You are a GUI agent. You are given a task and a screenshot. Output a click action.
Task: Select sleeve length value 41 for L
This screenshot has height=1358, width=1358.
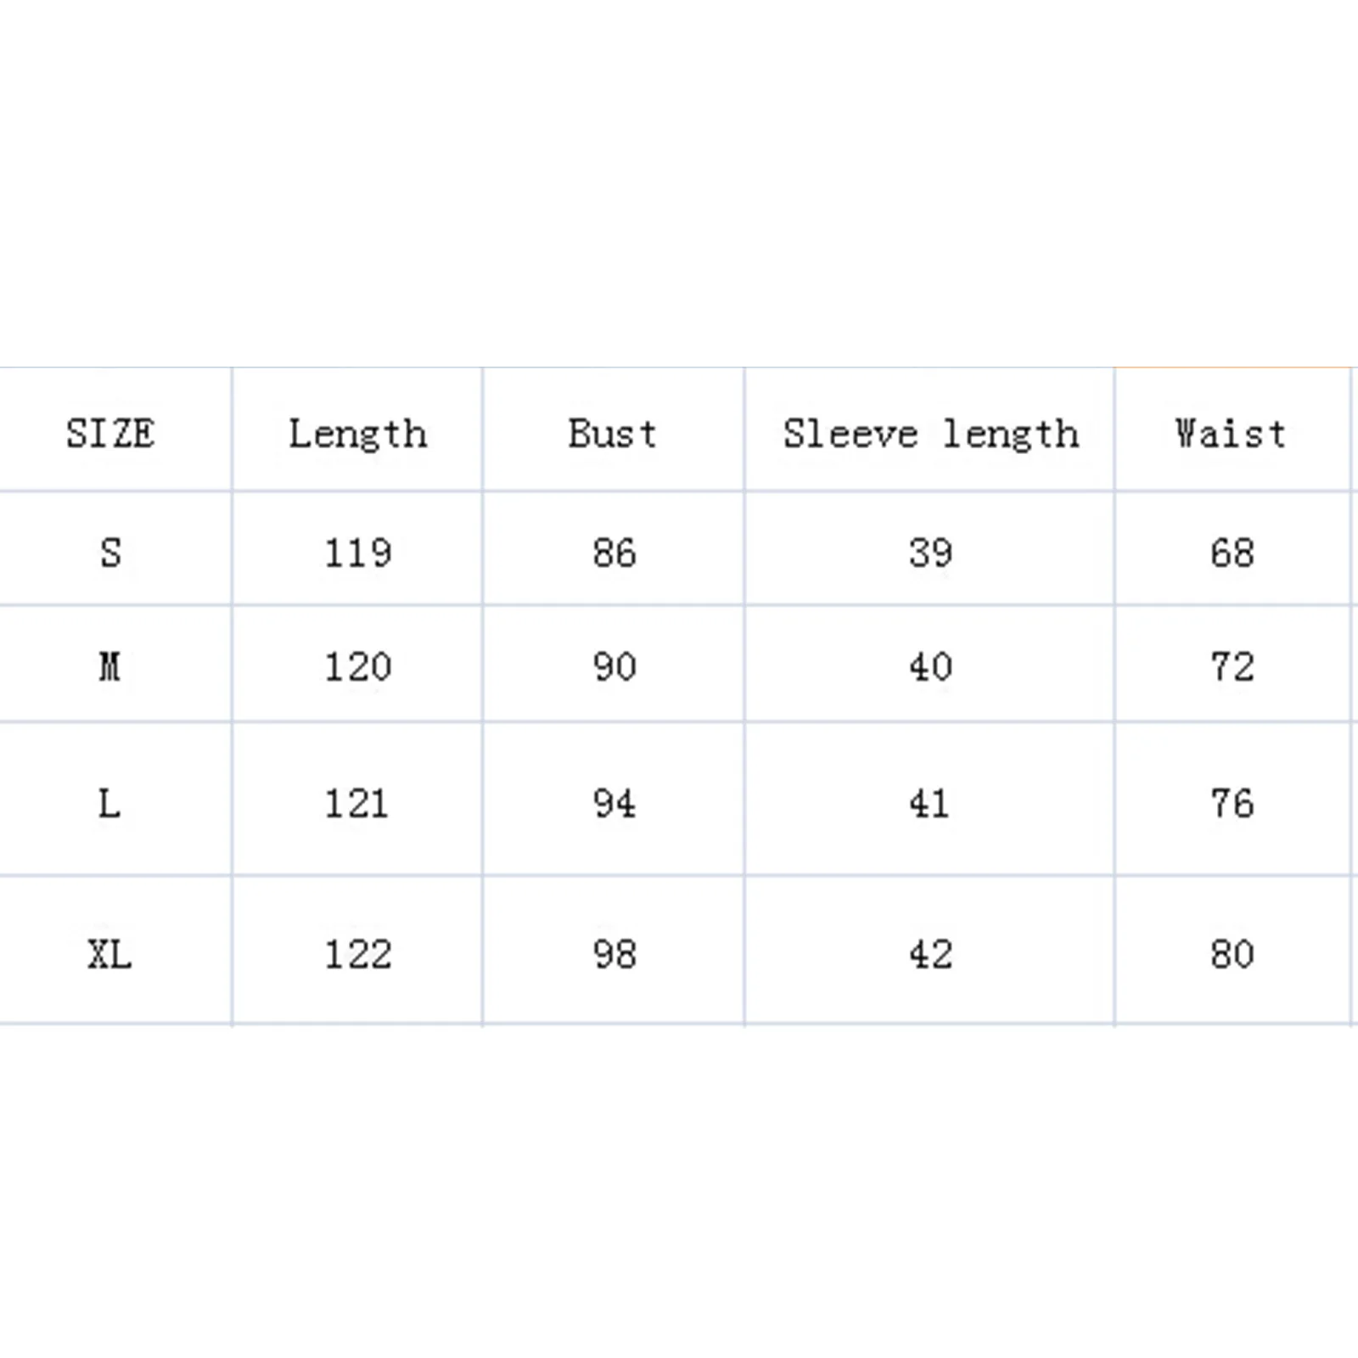click(930, 804)
